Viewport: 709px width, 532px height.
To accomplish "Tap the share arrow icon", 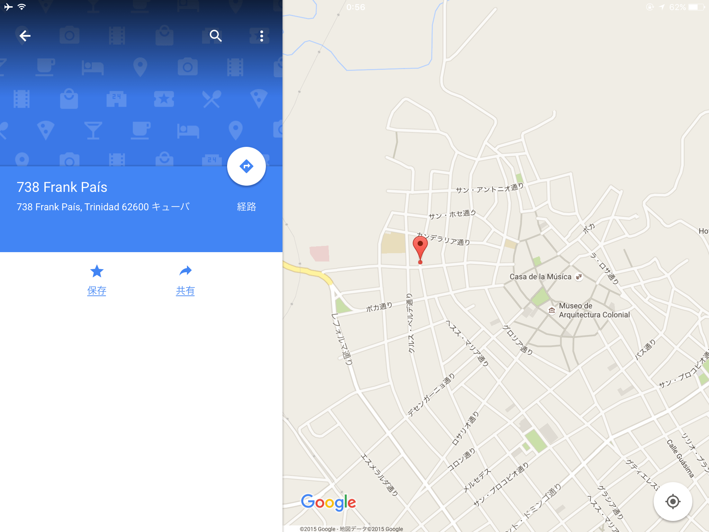I will (x=185, y=271).
